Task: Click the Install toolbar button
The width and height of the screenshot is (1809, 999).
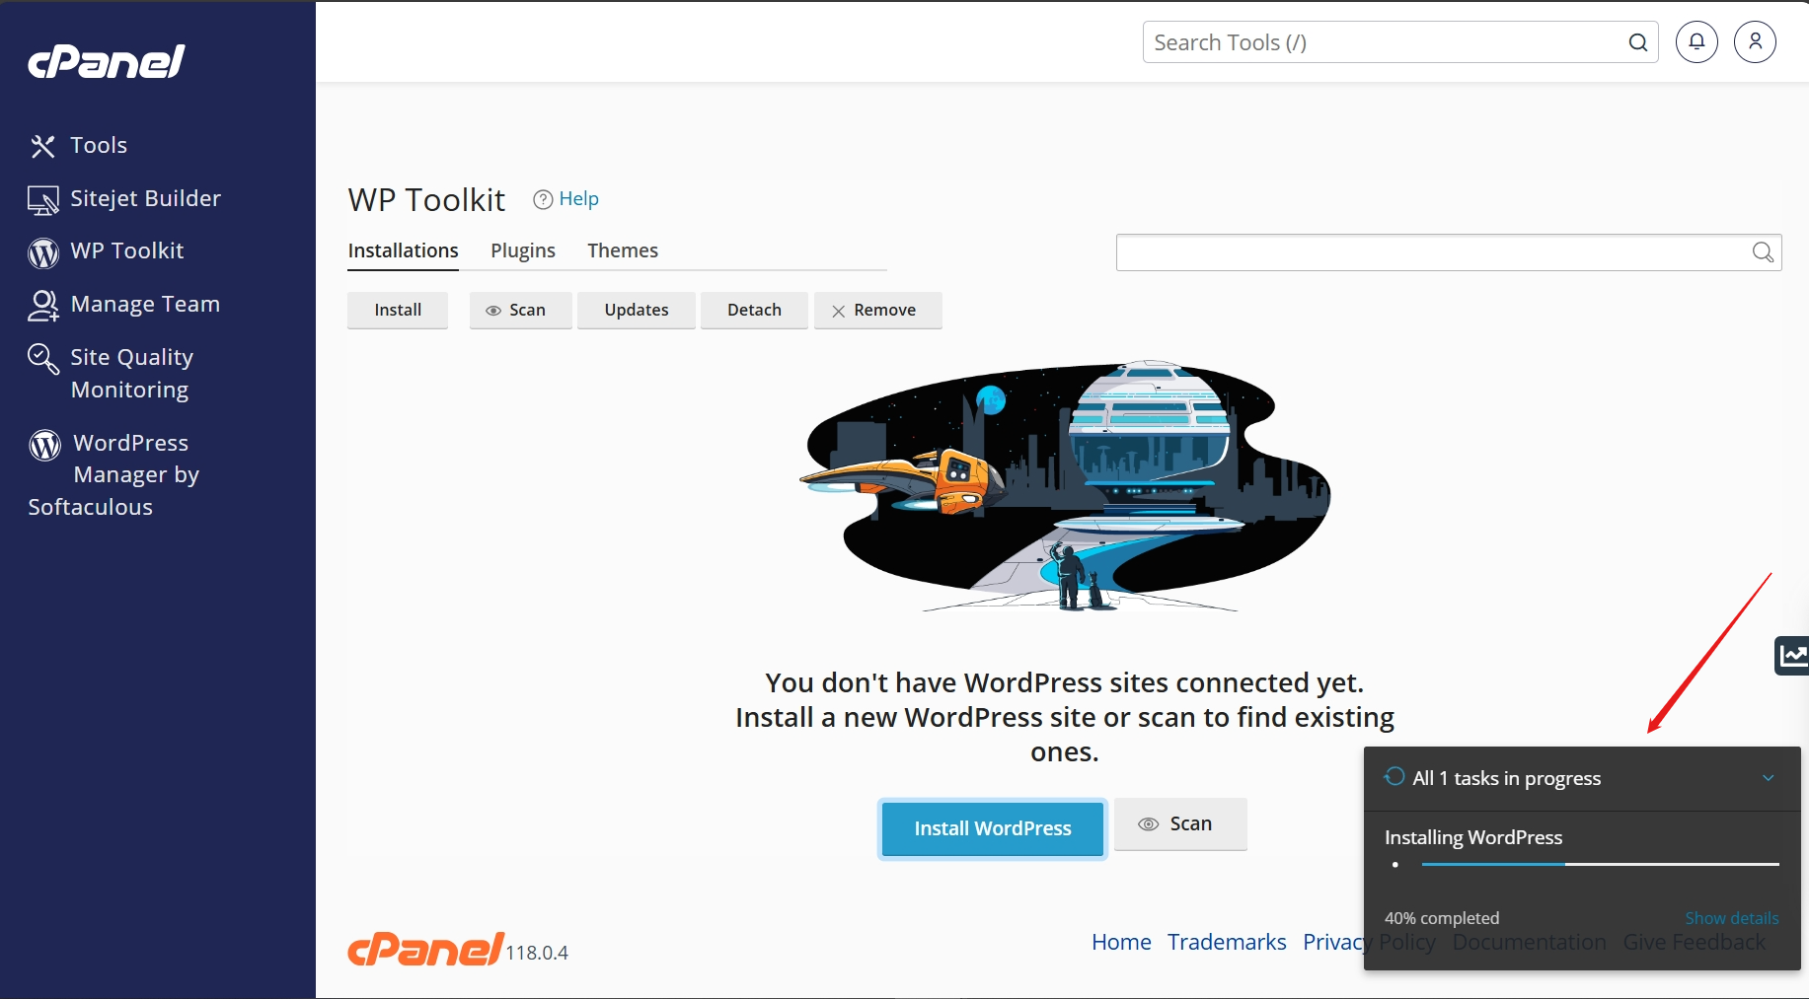Action: [398, 310]
